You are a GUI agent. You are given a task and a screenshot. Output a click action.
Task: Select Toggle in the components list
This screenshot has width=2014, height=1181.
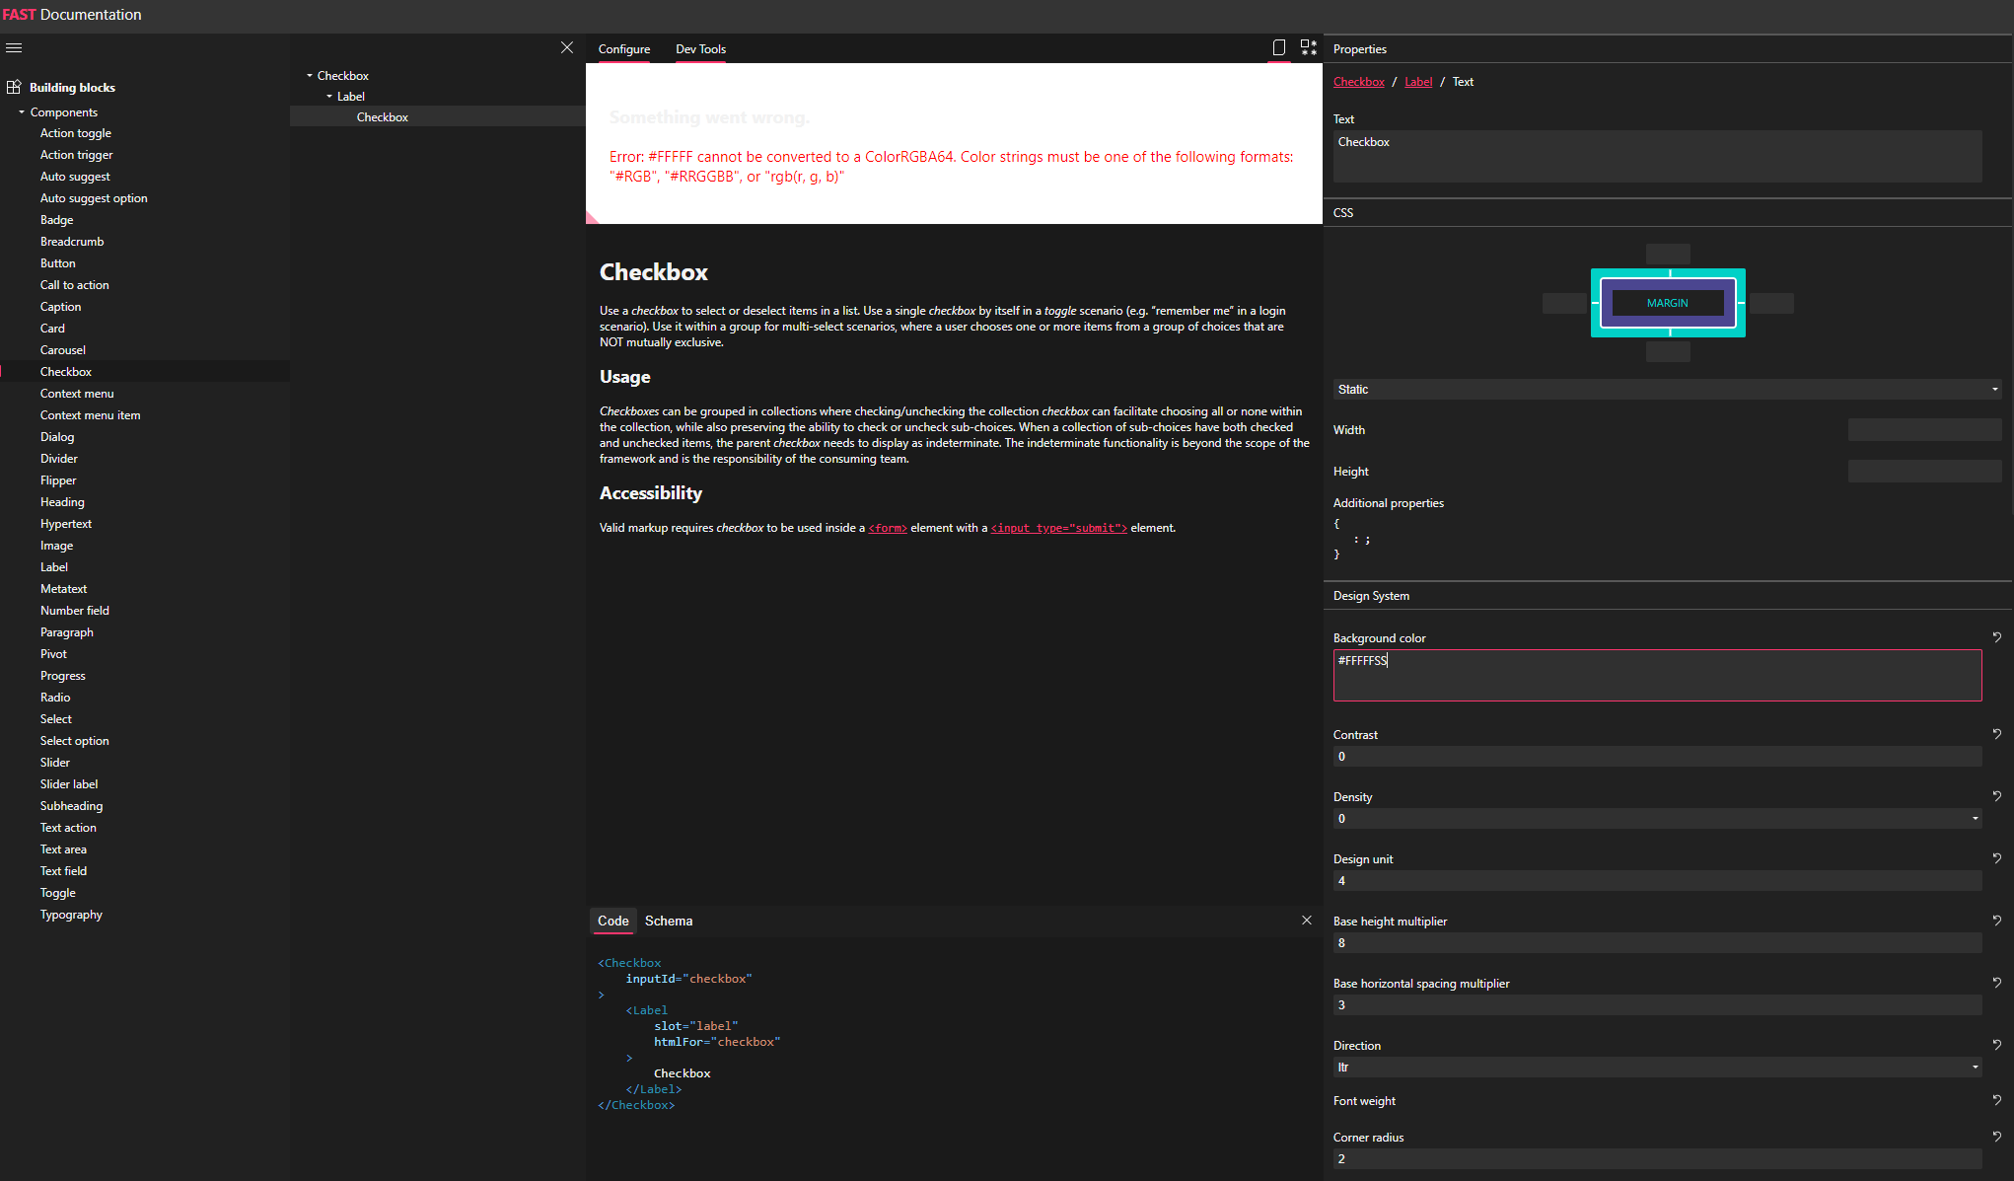[58, 893]
